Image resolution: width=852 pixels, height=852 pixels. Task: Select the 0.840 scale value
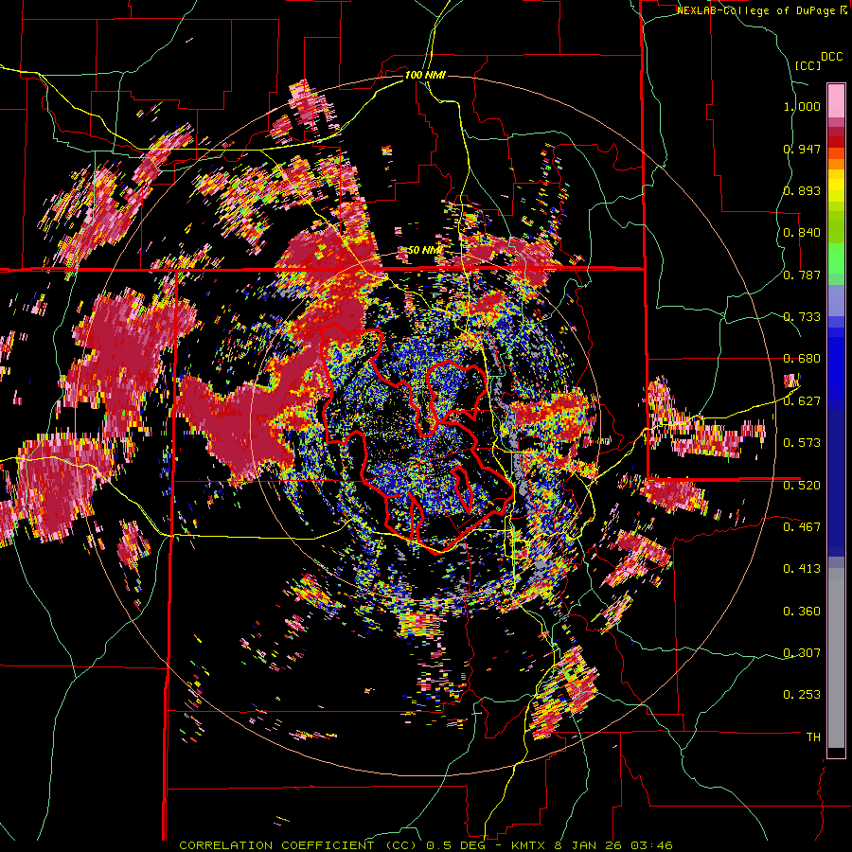pos(802,233)
